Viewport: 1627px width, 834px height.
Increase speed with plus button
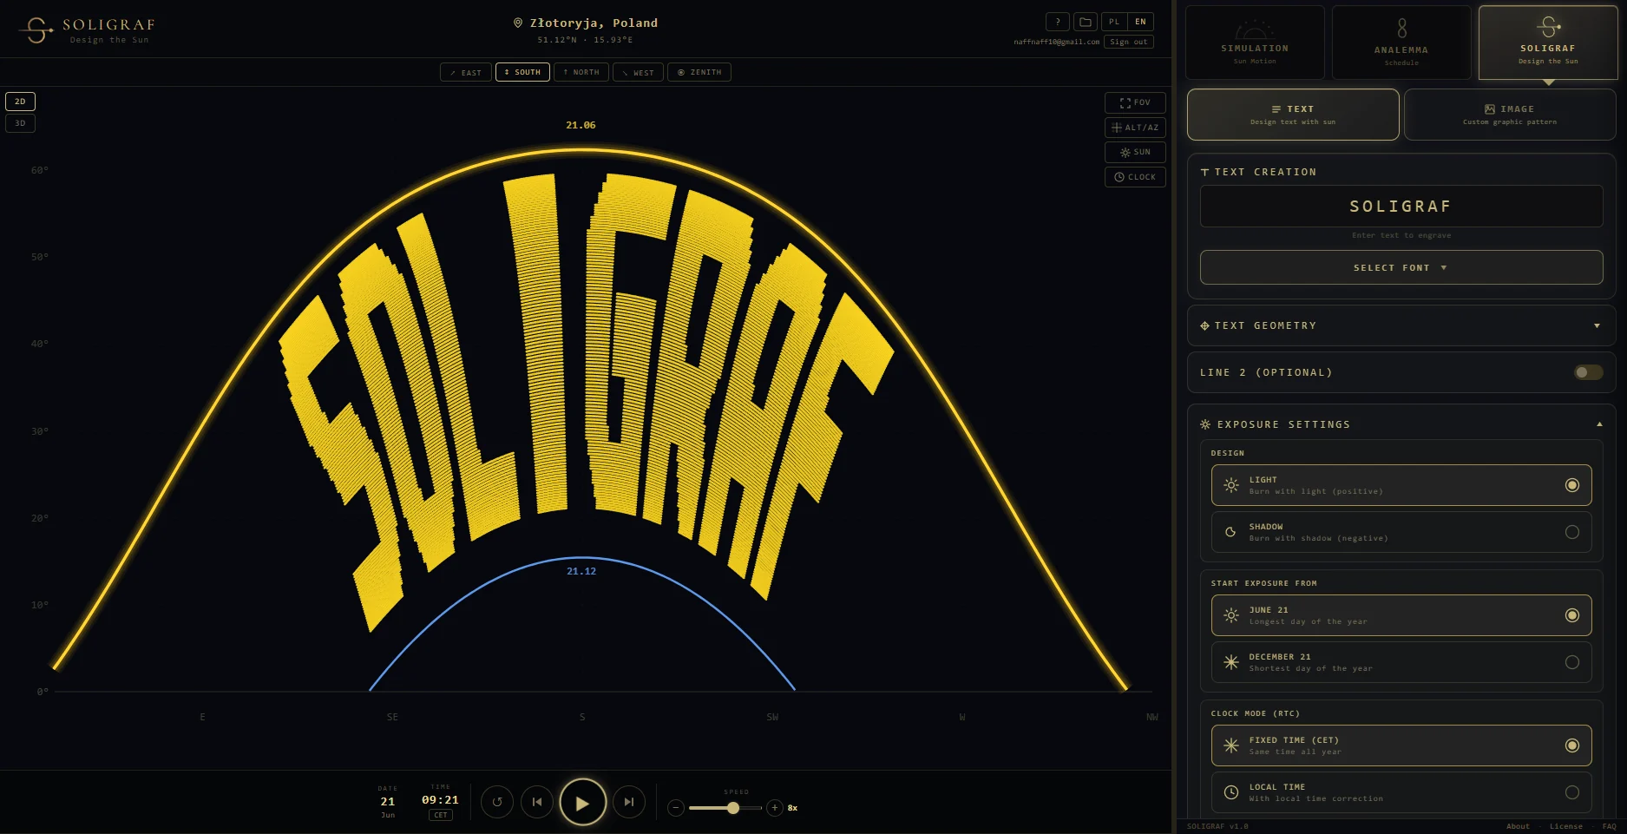click(x=775, y=808)
